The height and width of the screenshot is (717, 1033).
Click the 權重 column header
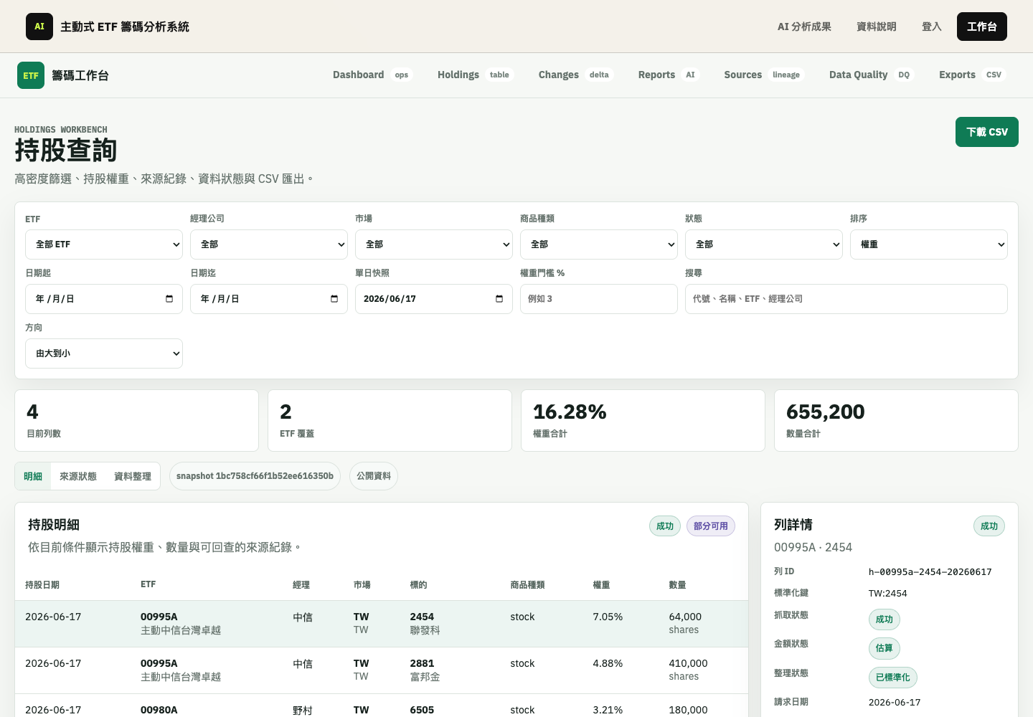pos(601,585)
